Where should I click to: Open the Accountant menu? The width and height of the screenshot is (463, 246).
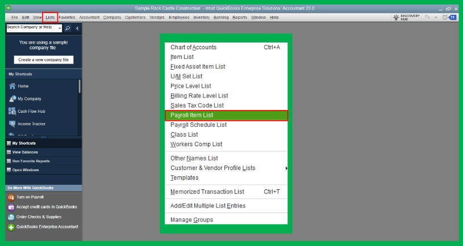89,18
